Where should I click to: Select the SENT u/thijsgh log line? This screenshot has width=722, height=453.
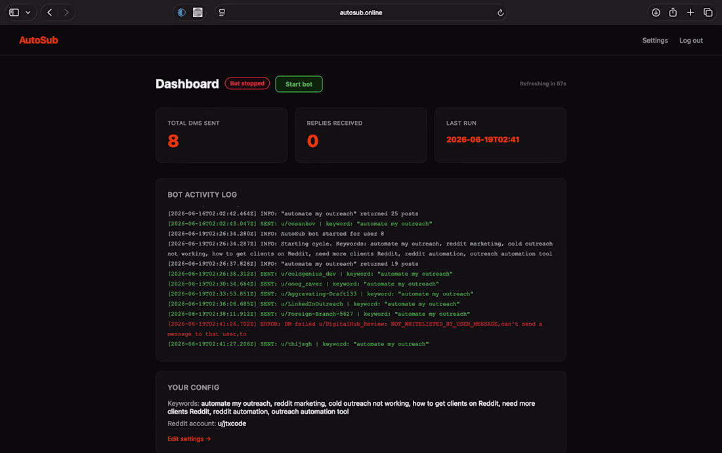click(x=298, y=345)
